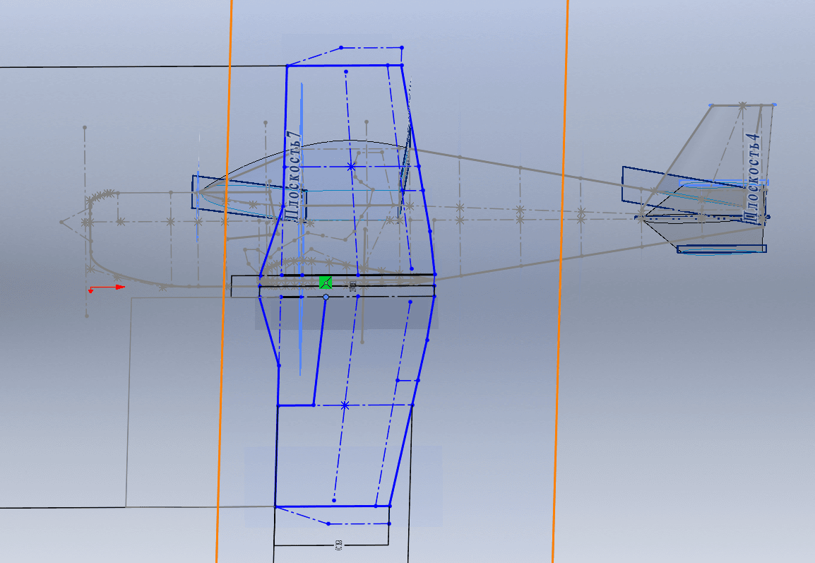Click the top-left blue corner point of upper wing
This screenshot has height=563, width=815.
click(x=287, y=66)
